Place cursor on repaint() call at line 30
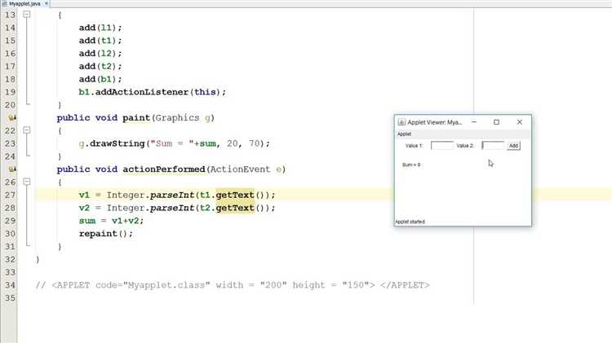The height and width of the screenshot is (343, 612). point(106,234)
